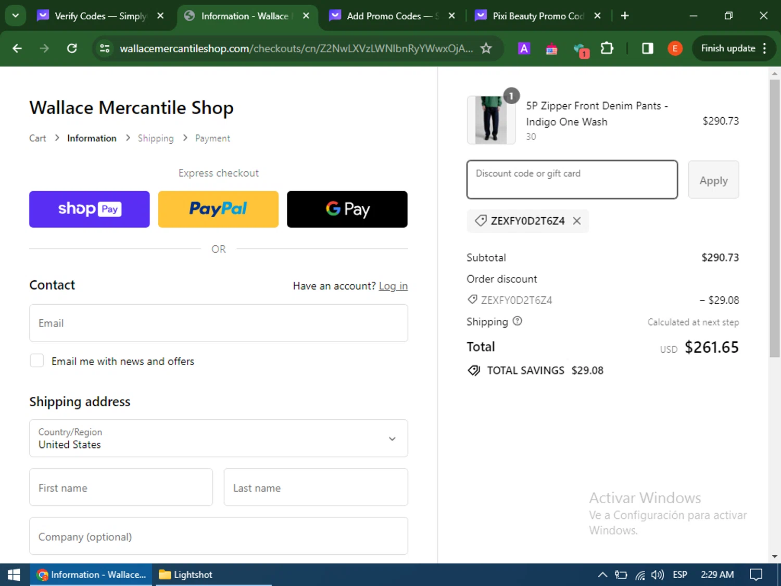View site information in address bar
This screenshot has height=586, width=781.
point(105,48)
